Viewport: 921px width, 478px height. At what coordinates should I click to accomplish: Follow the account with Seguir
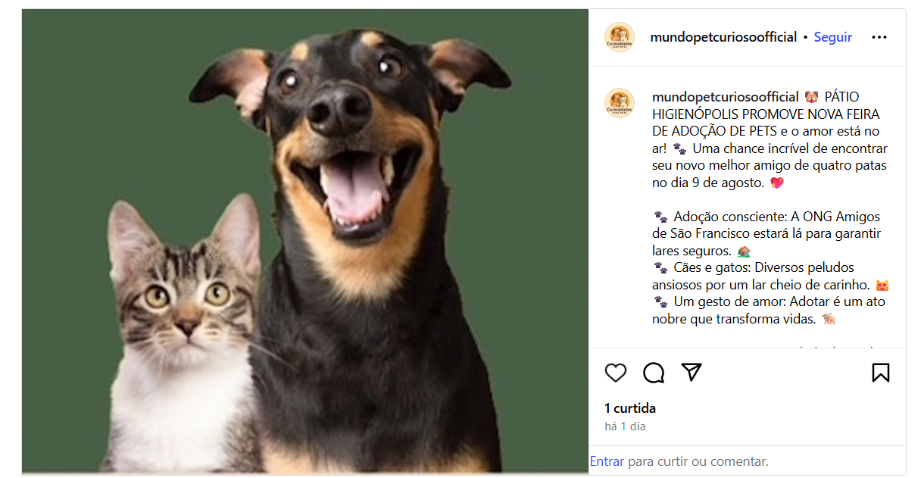[832, 37]
